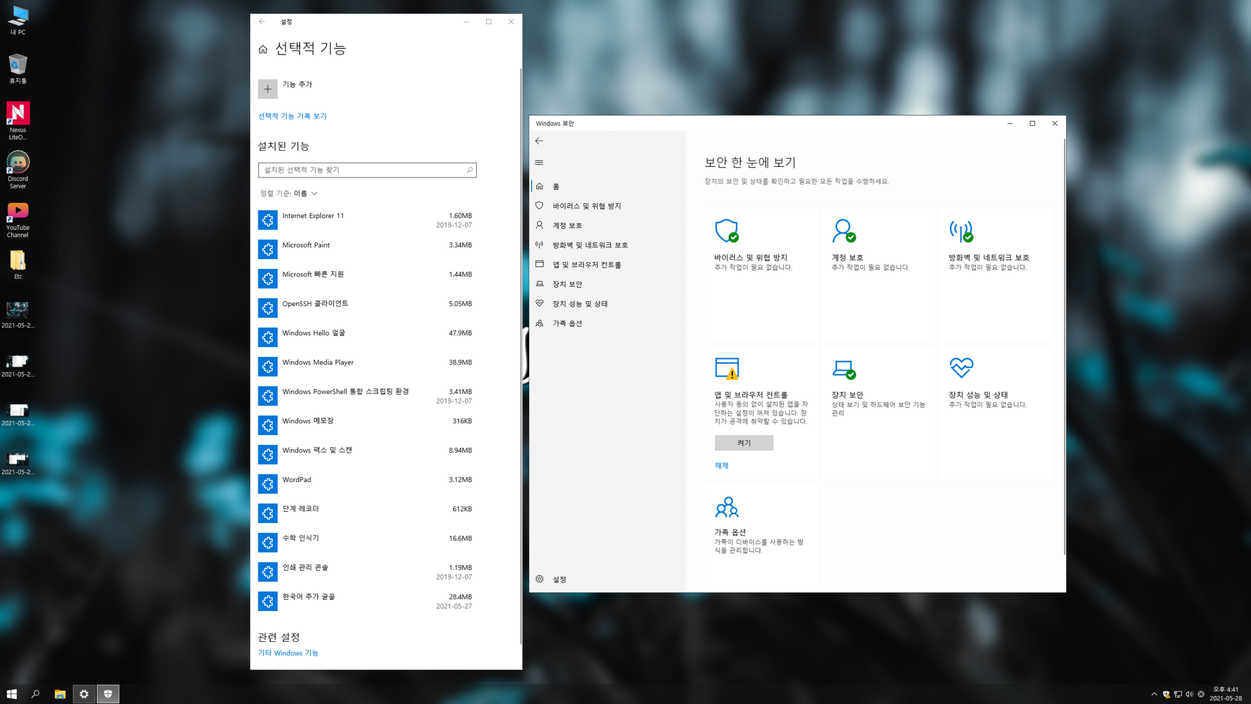Show hidden system tray icons chevron

[x=1154, y=694]
